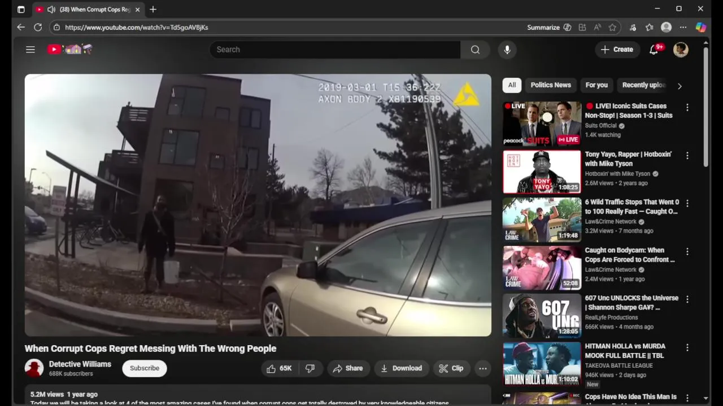Open Detective Williams channel name link
The image size is (723, 406).
point(80,364)
